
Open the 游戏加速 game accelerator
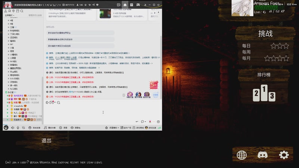(x=151, y=128)
